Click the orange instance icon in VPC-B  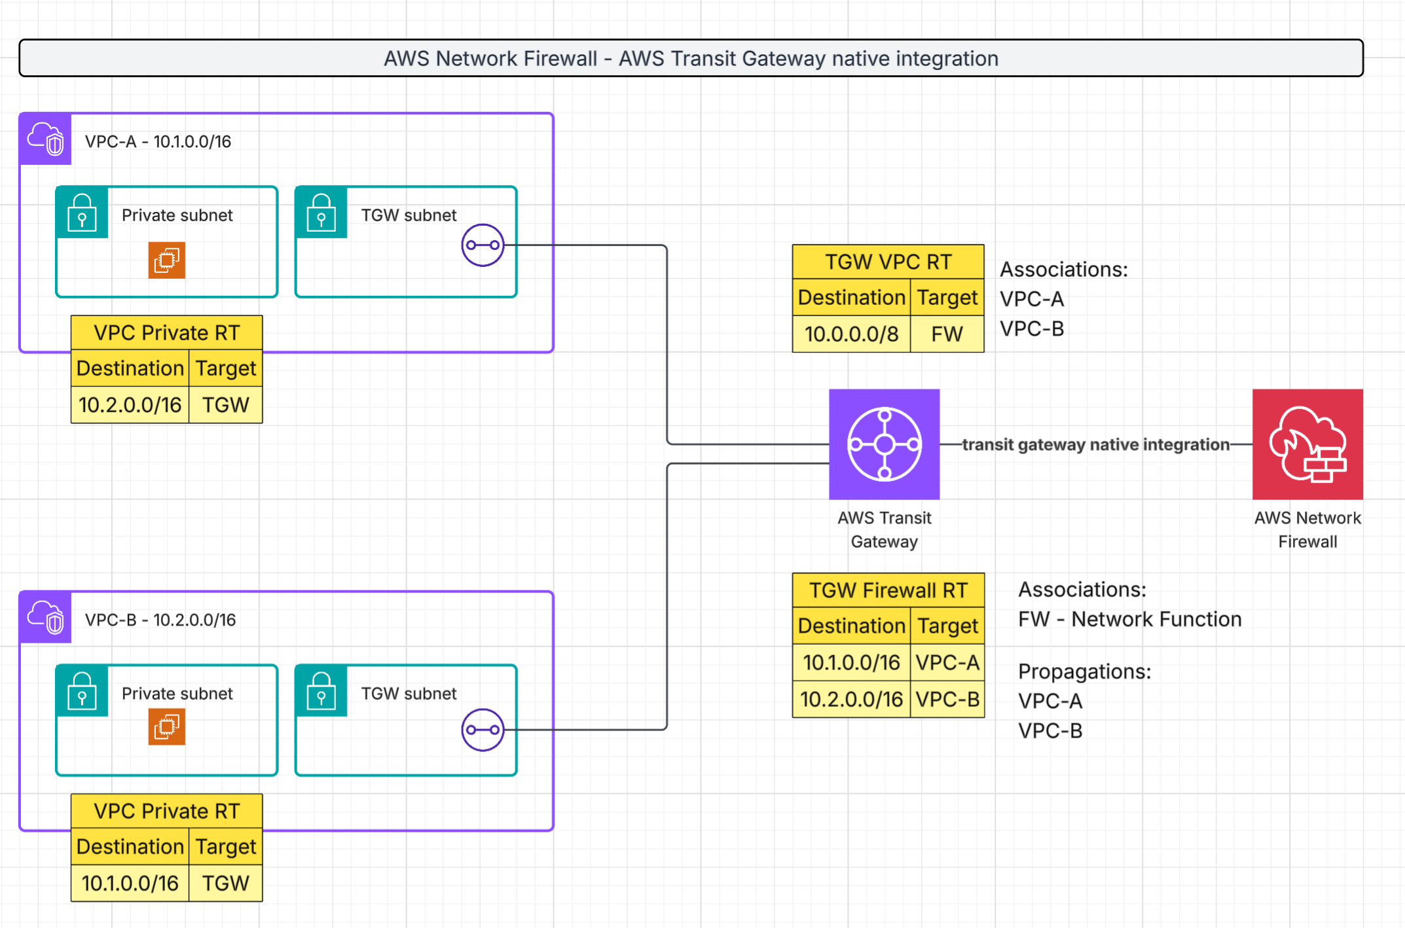pyautogui.click(x=167, y=726)
